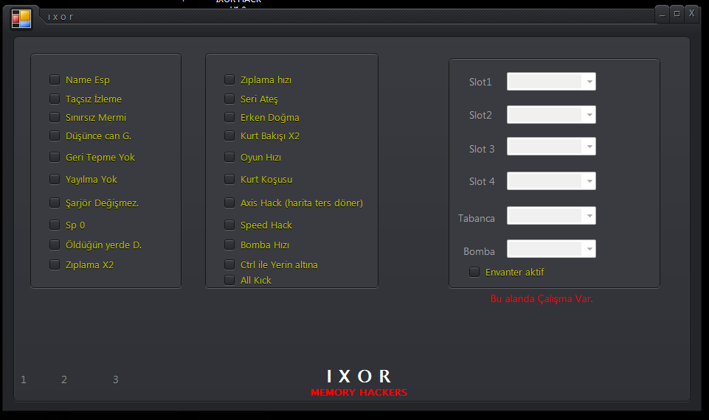Close the ixor window with X

click(x=692, y=13)
